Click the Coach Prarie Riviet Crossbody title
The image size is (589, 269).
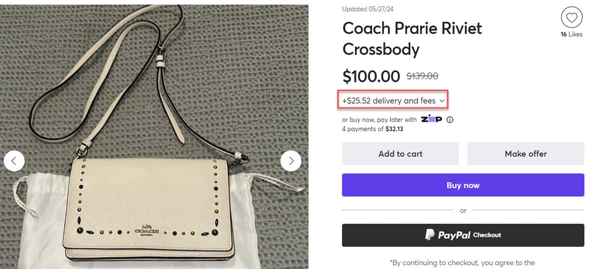coord(412,39)
